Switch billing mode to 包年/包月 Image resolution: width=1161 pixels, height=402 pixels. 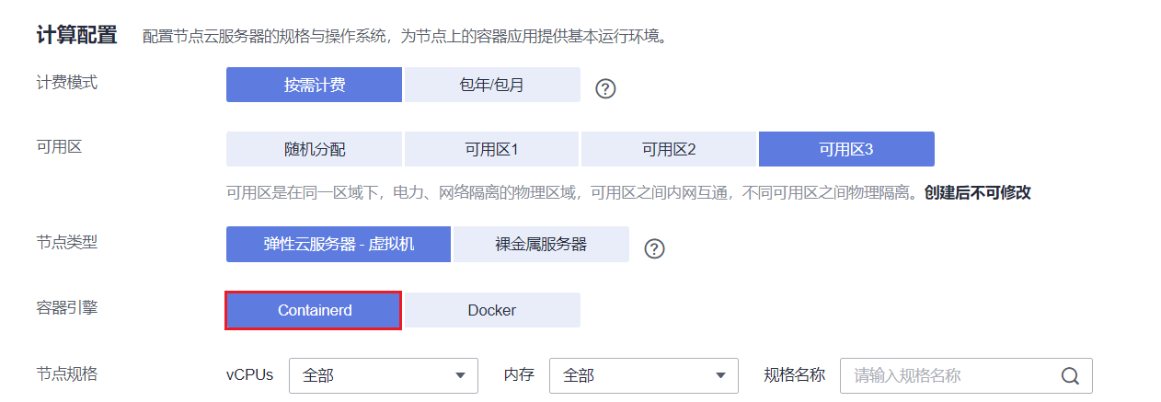pyautogui.click(x=492, y=85)
